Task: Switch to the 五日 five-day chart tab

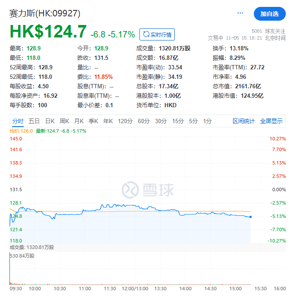Action: (x=34, y=121)
